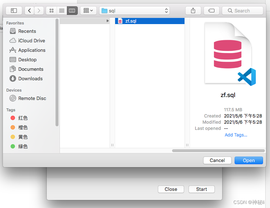
Task: Go forward with the right chevron
Action: [x=39, y=11]
